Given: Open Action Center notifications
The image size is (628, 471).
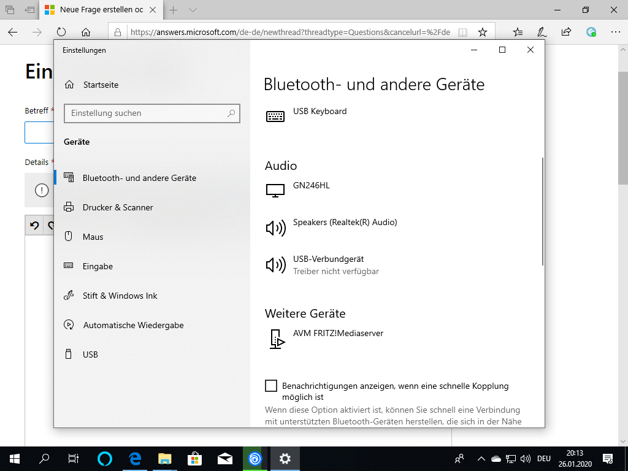Looking at the screenshot, I should click(608, 459).
